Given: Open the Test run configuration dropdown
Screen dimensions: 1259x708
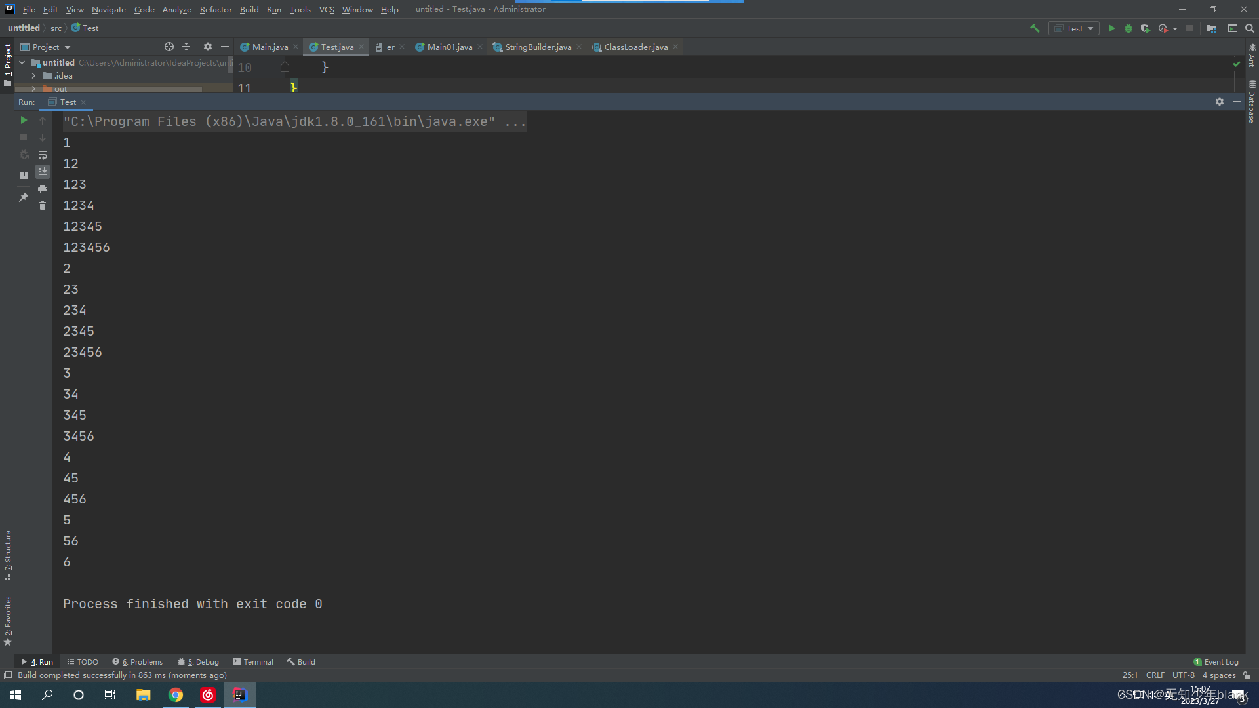Looking at the screenshot, I should tap(1074, 28).
